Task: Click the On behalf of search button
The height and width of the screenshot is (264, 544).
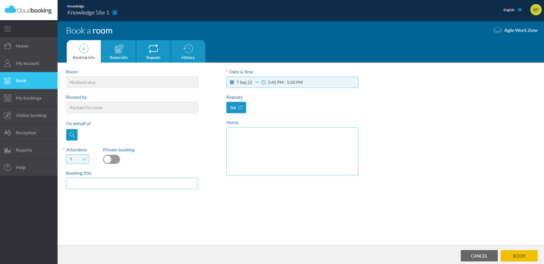Action: pyautogui.click(x=72, y=135)
